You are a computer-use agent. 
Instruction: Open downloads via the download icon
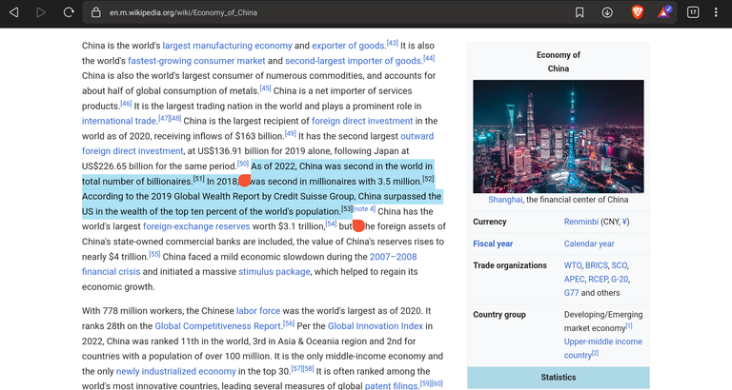pos(607,12)
